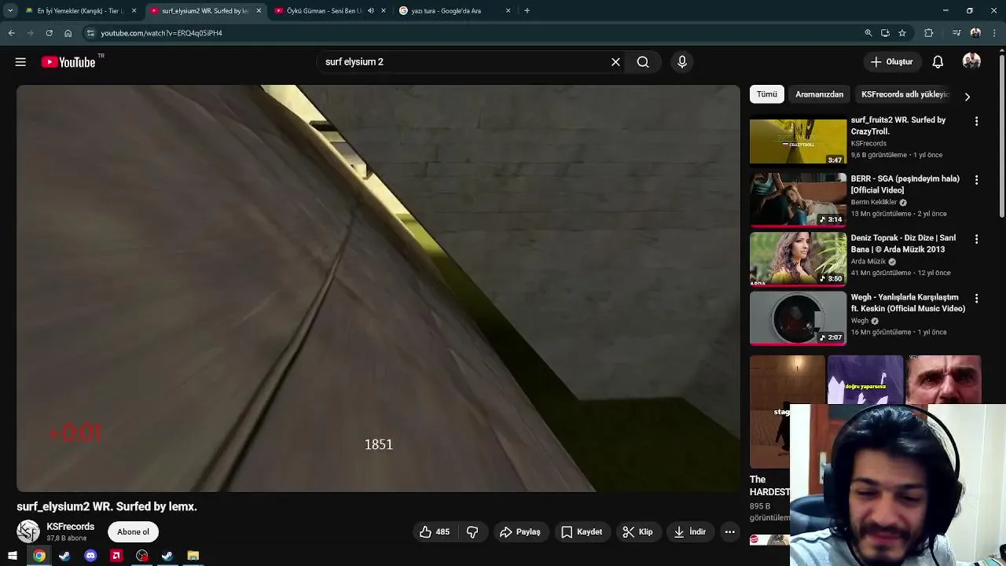Open the browser home page
1006x566 pixels.
point(68,33)
